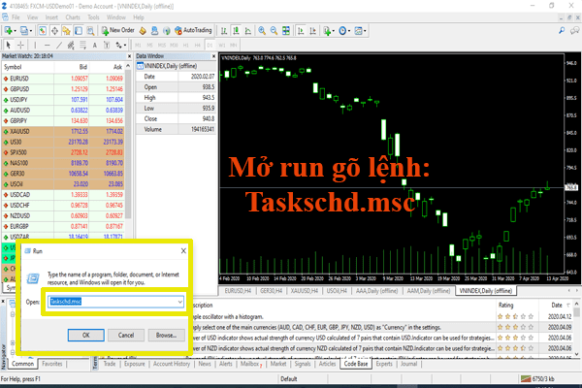Viewport: 582px width, 388px height.
Task: Open the Tools menu
Action: 93,17
